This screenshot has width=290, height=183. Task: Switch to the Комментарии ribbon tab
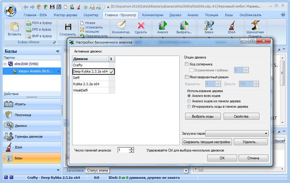(x=153, y=15)
